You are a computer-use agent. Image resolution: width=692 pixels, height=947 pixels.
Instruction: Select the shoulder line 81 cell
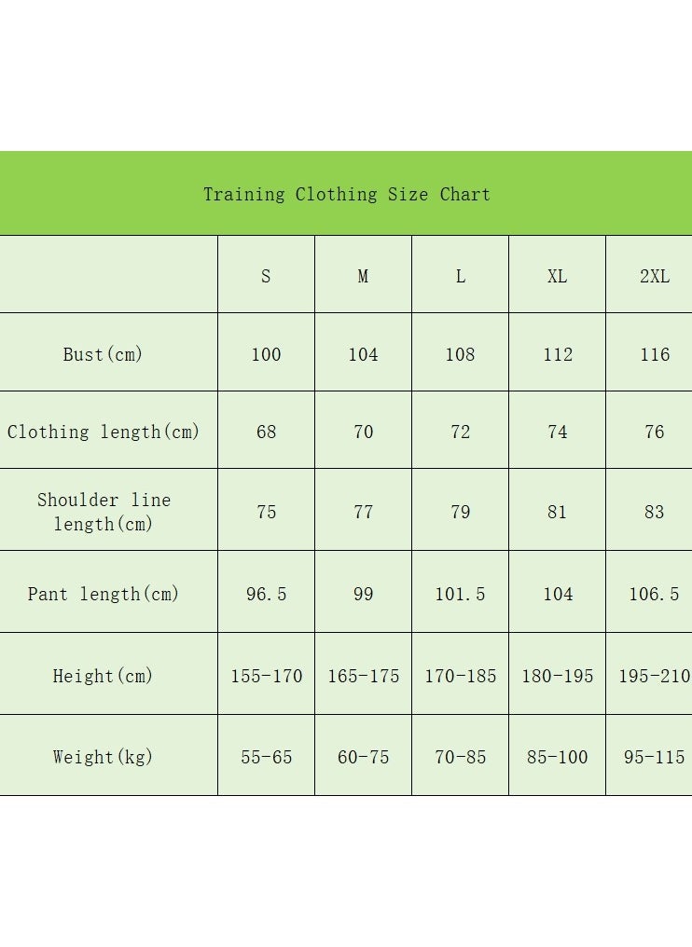[557, 509]
